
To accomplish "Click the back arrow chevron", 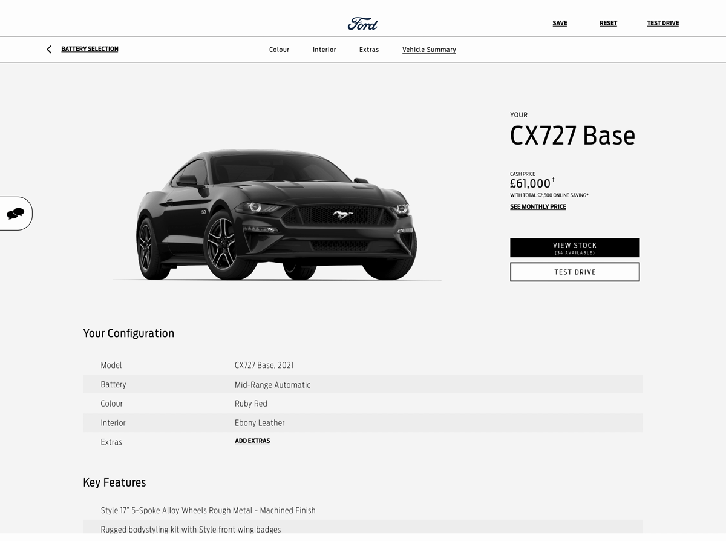I will [49, 50].
